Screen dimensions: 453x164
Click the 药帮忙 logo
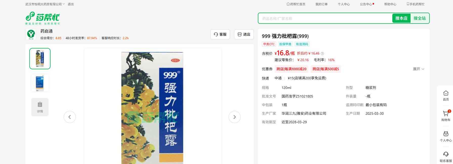coord(42,18)
